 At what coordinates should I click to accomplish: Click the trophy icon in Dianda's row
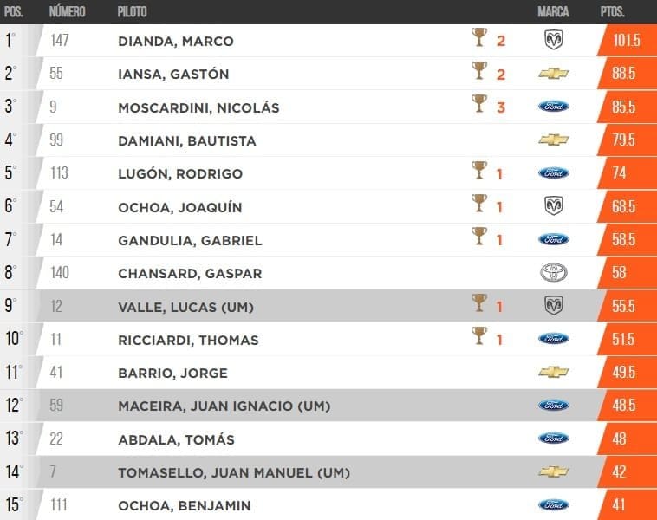[x=478, y=37]
